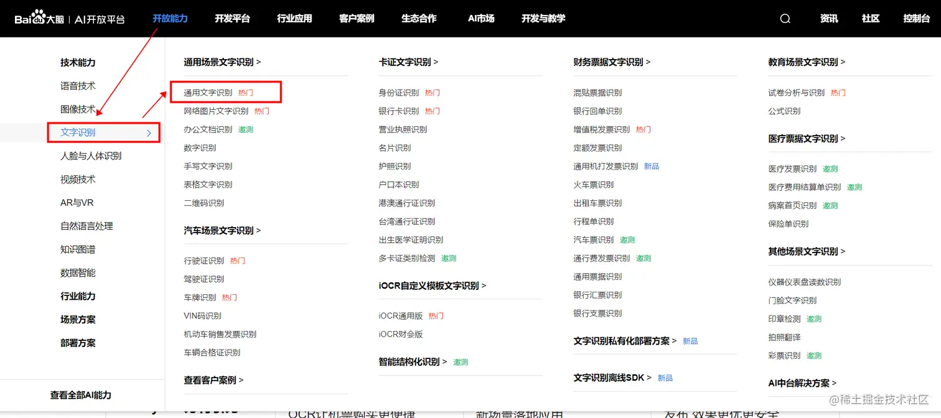Select 视频技术 in the sidebar
The width and height of the screenshot is (941, 418).
click(78, 179)
